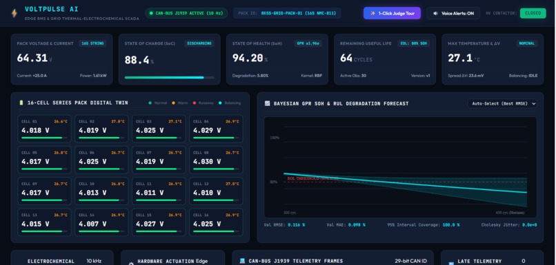Click the Current: +25.0 A readout
The image size is (556, 265).
(x=32, y=75)
